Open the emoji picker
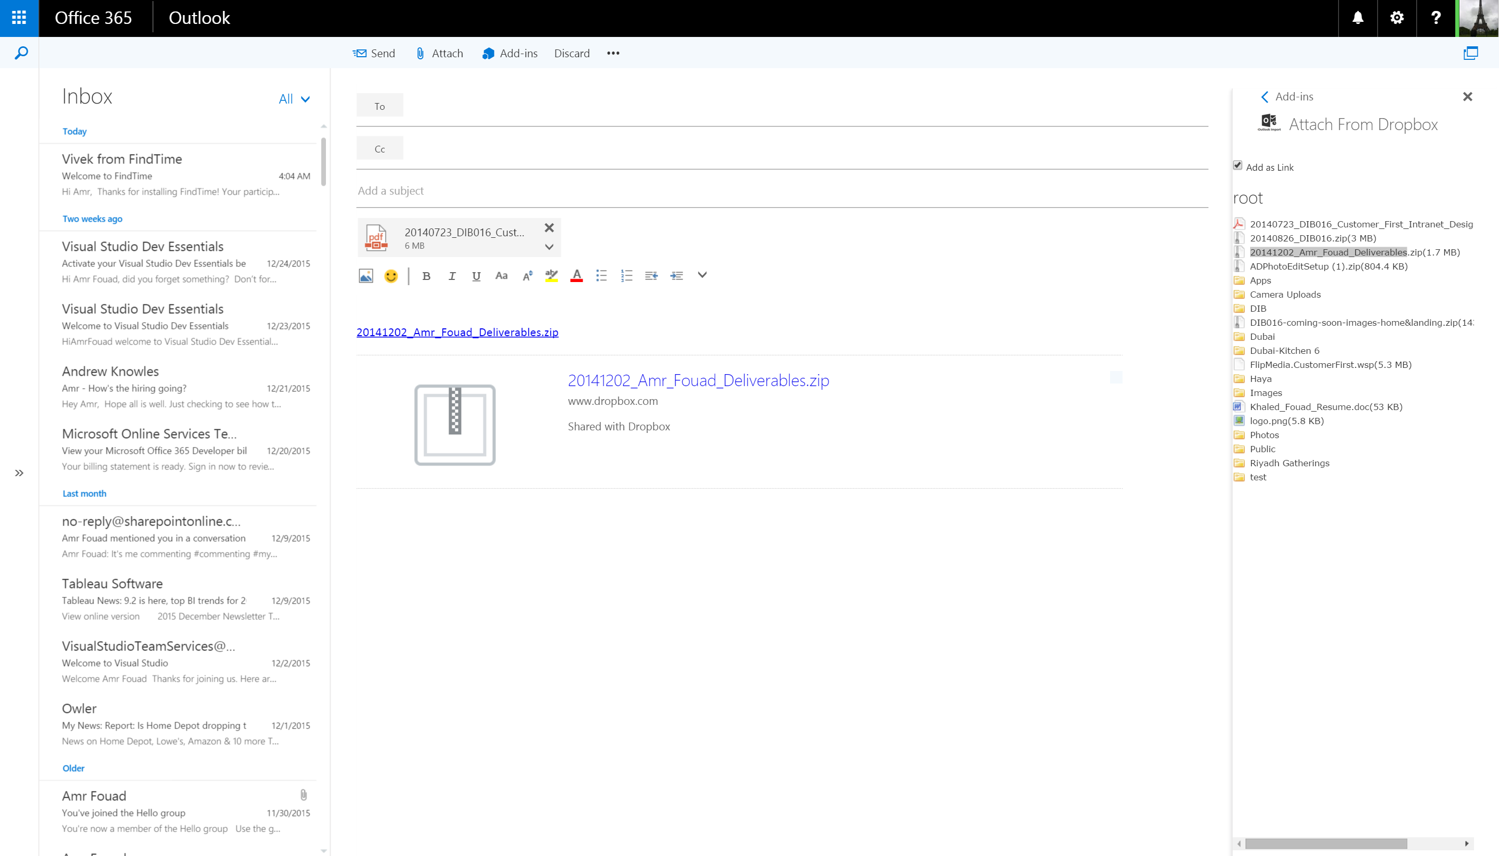The image size is (1499, 856). pyautogui.click(x=391, y=276)
